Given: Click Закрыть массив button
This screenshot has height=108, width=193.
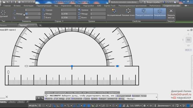Looking at the screenshot, I should pyautogui.click(x=171, y=13).
